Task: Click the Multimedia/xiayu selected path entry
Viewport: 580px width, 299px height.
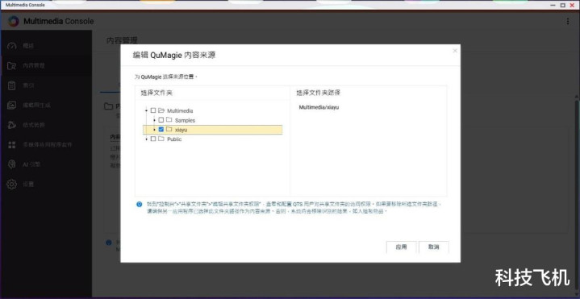Action: point(319,107)
